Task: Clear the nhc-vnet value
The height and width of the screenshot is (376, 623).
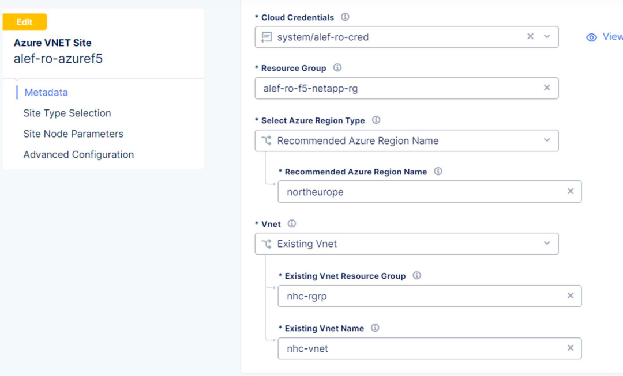Action: 570,348
